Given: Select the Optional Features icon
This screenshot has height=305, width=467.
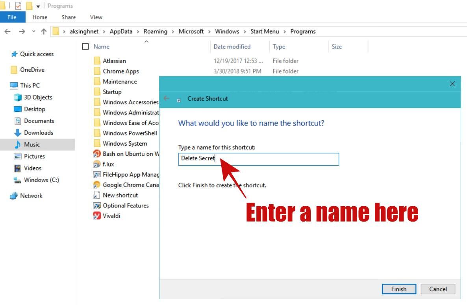Looking at the screenshot, I should (97, 205).
